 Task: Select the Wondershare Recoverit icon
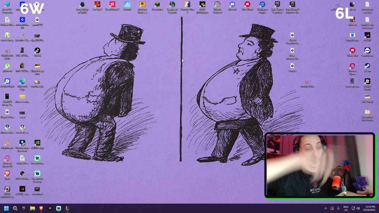click(x=22, y=146)
